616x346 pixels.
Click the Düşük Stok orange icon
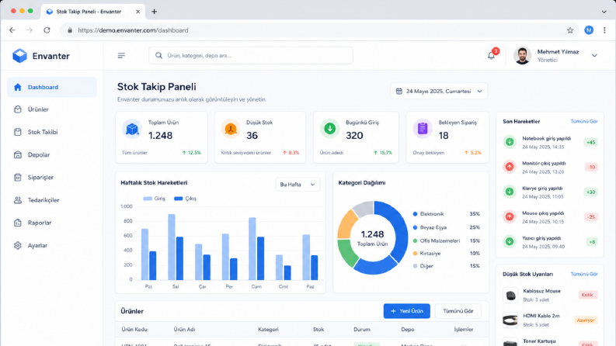231,129
